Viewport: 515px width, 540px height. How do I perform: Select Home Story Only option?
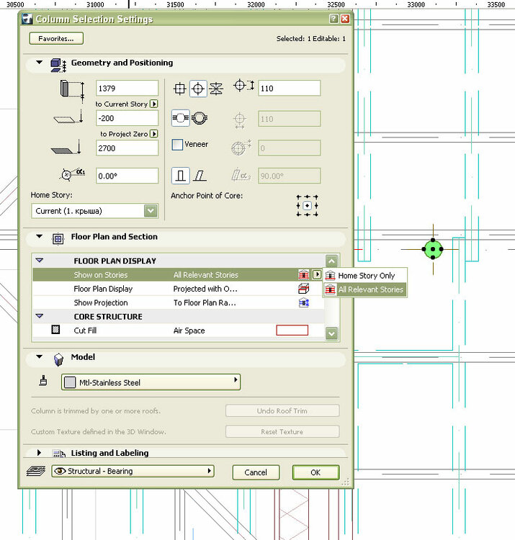[364, 276]
